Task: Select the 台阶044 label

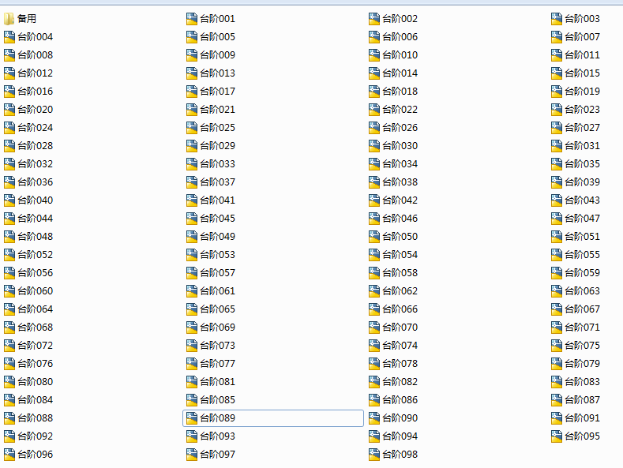Action: 35,218
